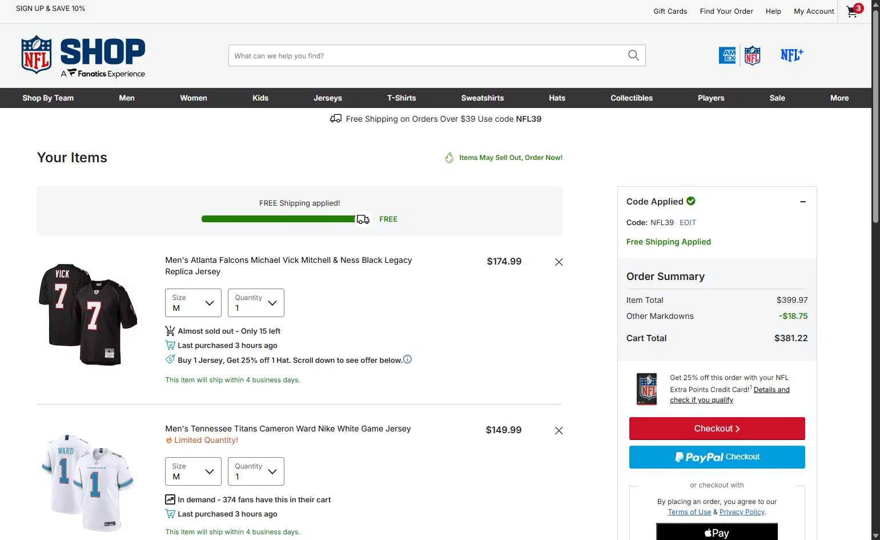Click the NFL Extra Points card image
Viewport: 880px width, 540px height.
pos(647,389)
